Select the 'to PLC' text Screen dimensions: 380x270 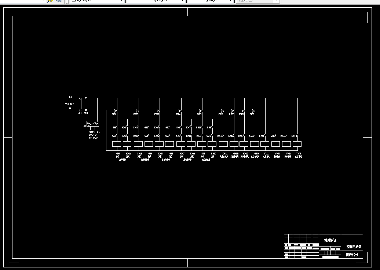[93, 138]
